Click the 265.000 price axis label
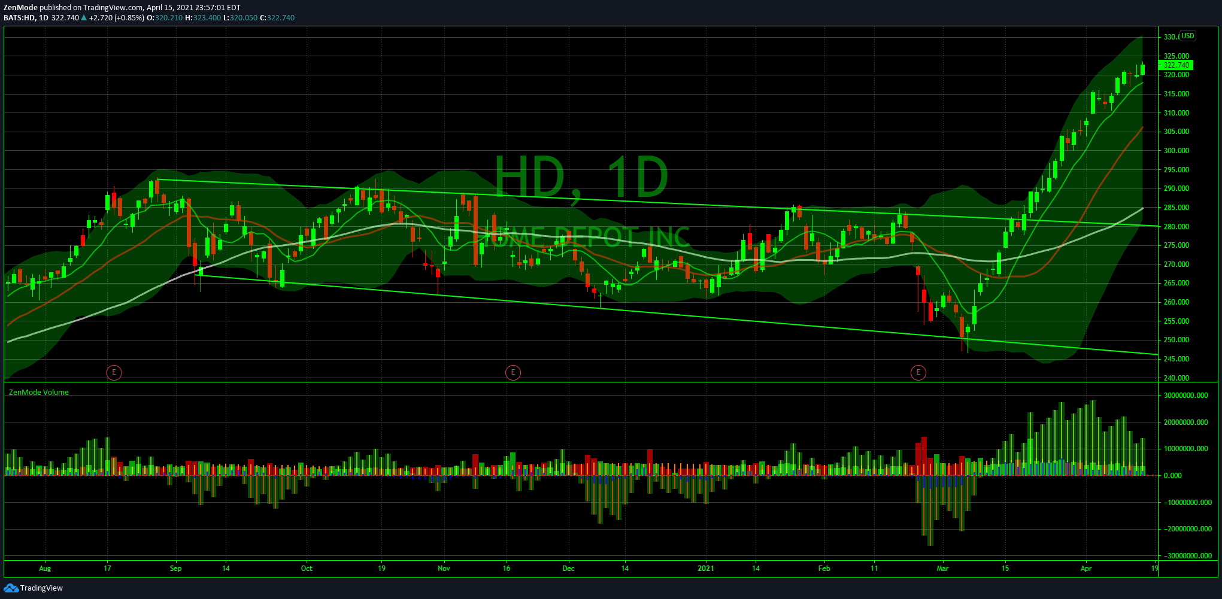The width and height of the screenshot is (1222, 599). point(1176,283)
